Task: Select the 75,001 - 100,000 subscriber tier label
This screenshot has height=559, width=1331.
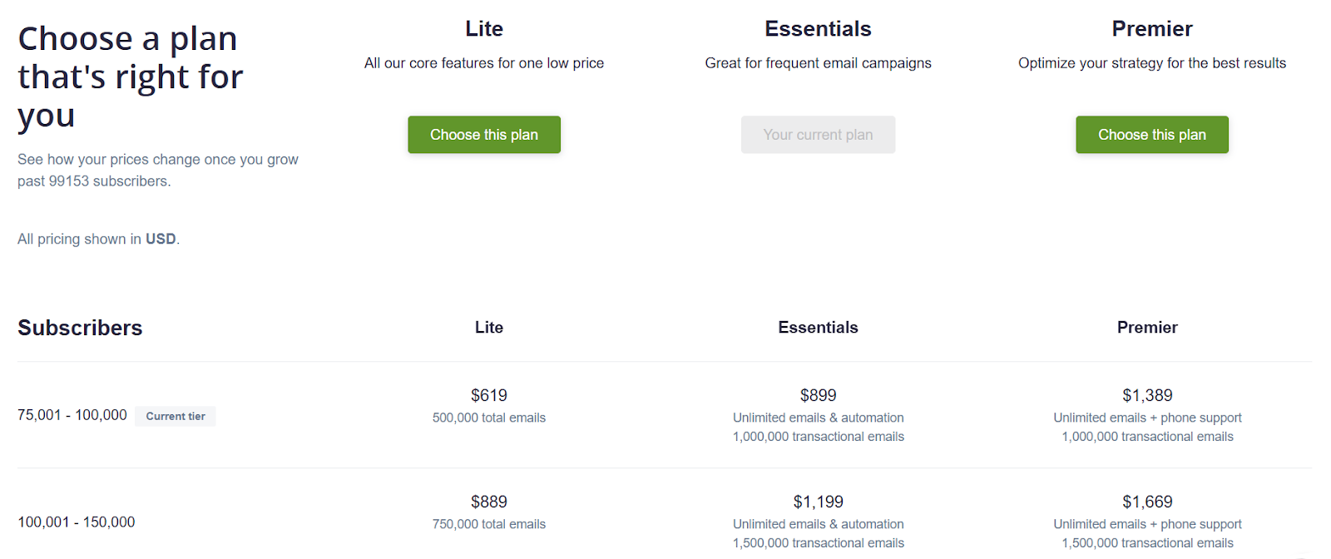Action: (x=72, y=415)
